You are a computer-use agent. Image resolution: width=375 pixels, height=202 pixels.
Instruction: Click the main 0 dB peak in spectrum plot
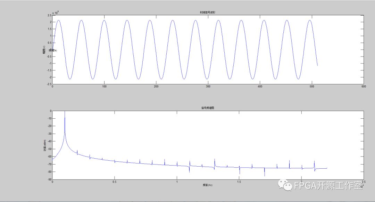pyautogui.click(x=65, y=112)
